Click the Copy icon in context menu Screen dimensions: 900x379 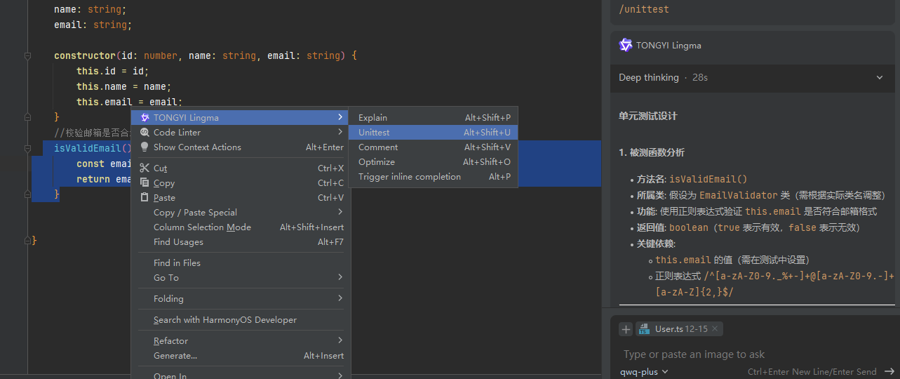[x=145, y=182]
